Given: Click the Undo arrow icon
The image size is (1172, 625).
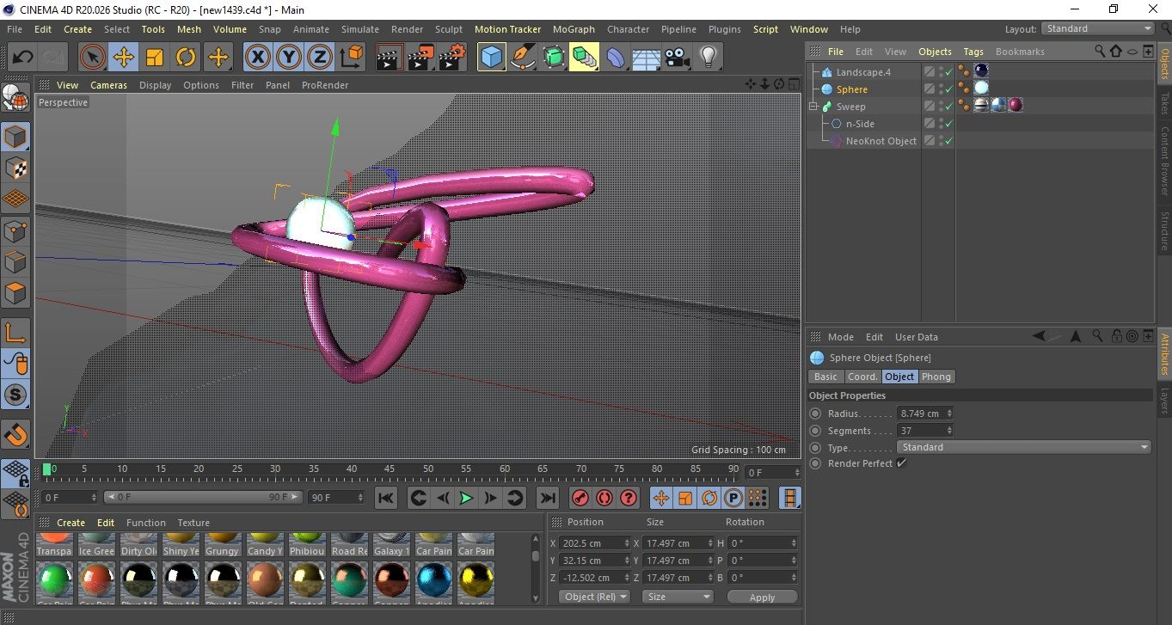Looking at the screenshot, I should (23, 58).
